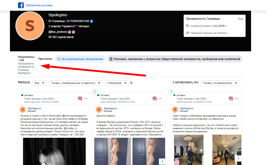
Task: Select the political and social issue ads tab
Action: tap(175, 59)
